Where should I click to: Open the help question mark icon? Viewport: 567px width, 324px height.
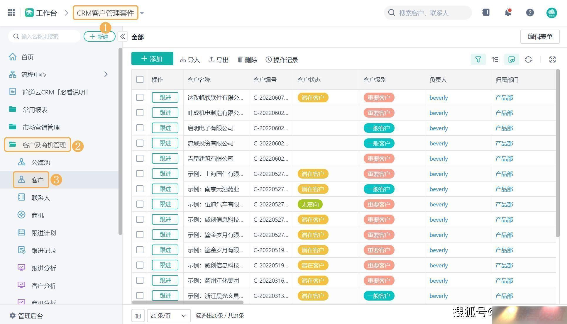point(530,13)
